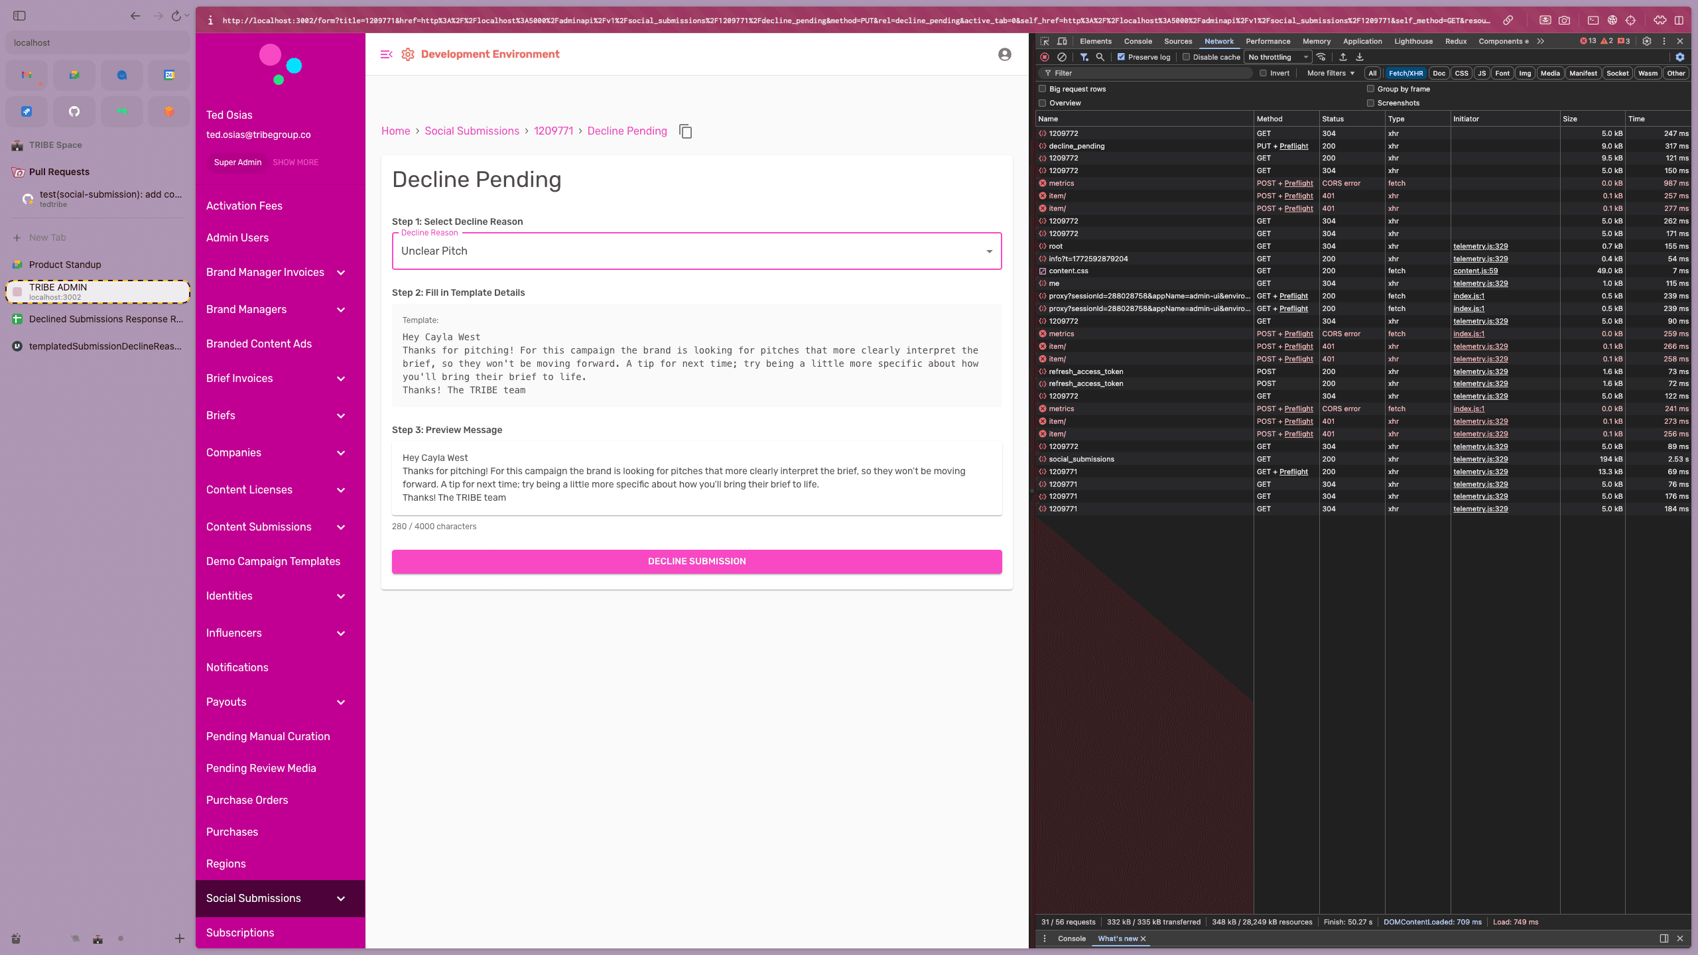This screenshot has width=1698, height=955.
Task: Open the DevTools inspect element picker
Action: [x=1045, y=41]
